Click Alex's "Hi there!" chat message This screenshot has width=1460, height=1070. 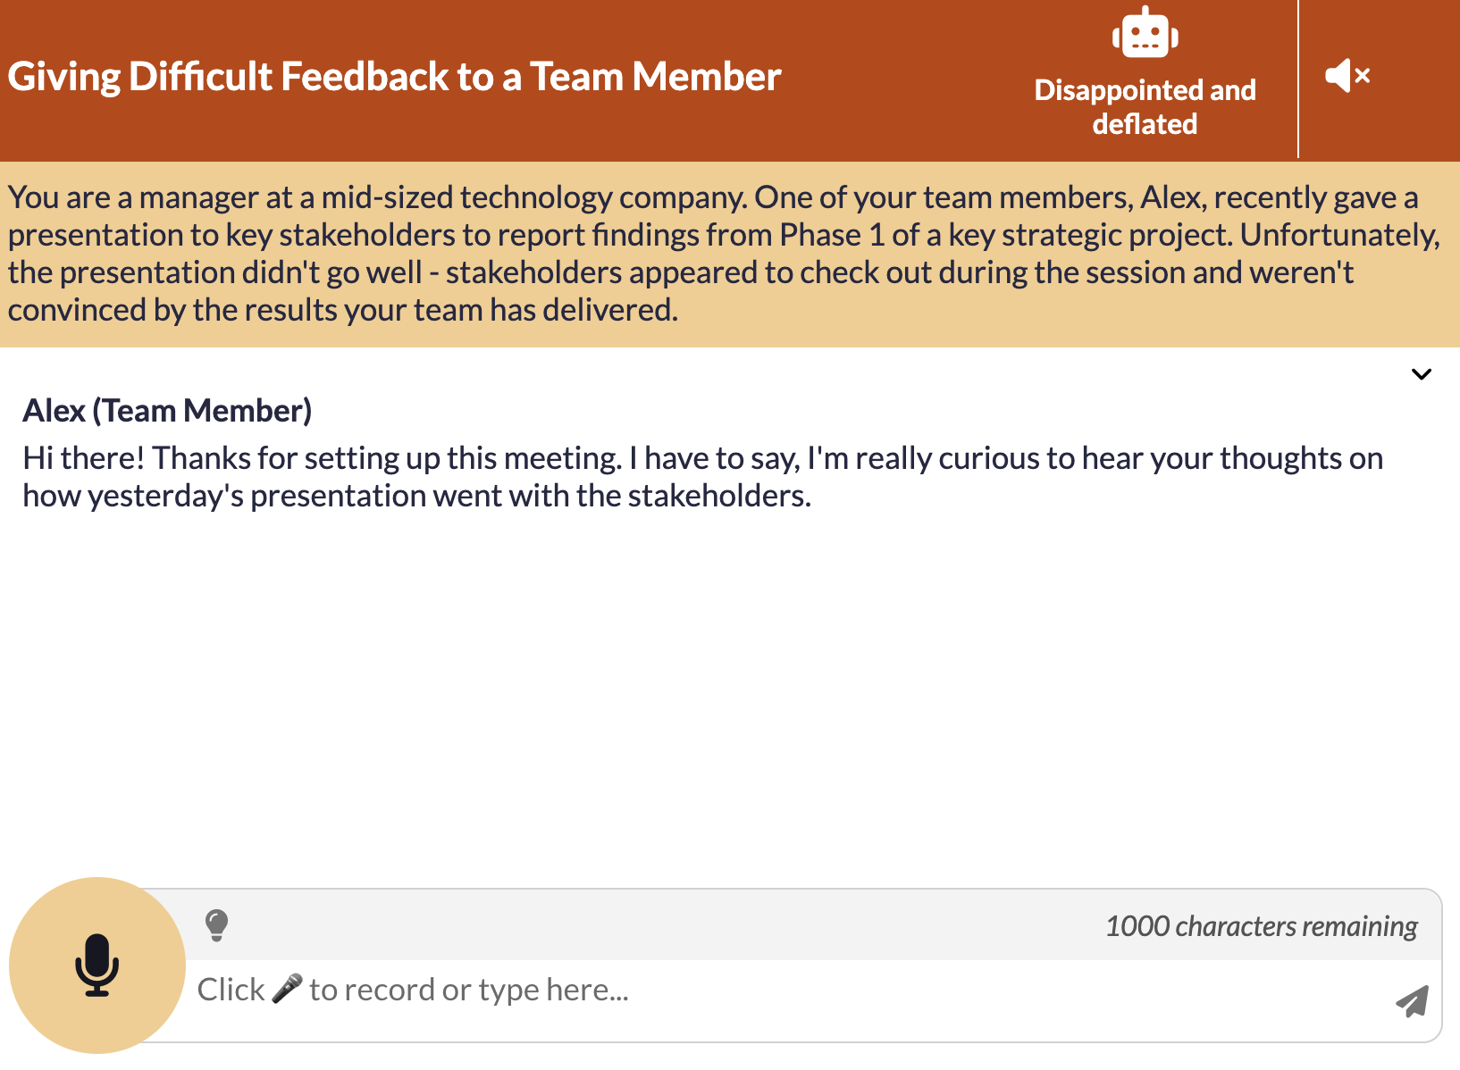(x=702, y=477)
